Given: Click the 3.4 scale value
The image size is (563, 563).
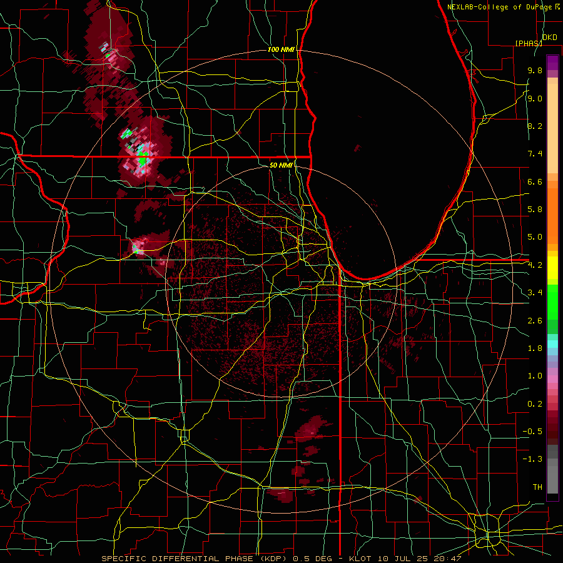Looking at the screenshot, I should pyautogui.click(x=535, y=293).
